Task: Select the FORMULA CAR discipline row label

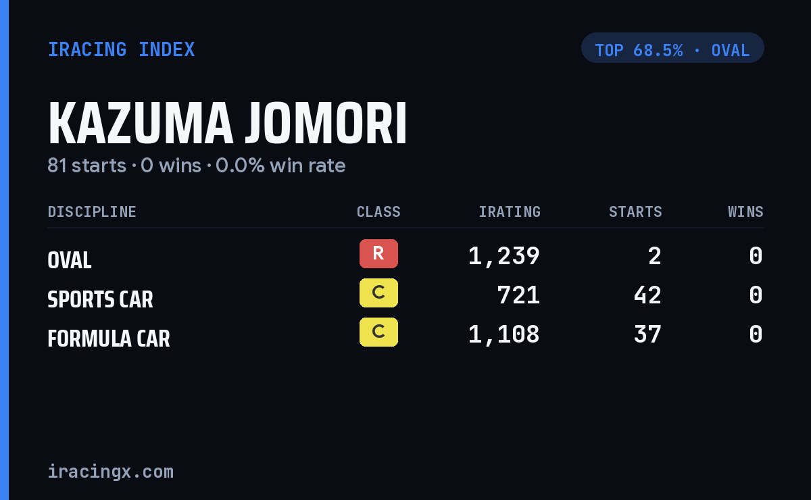Action: [109, 339]
